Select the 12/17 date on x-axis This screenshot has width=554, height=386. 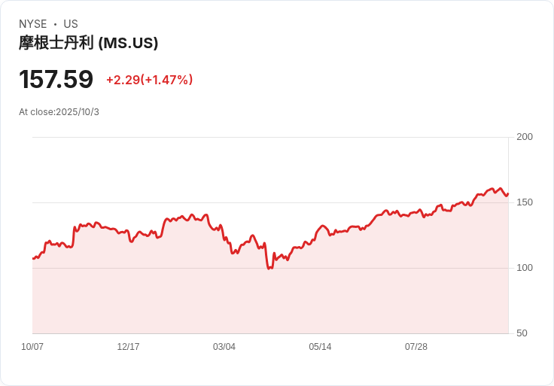point(128,347)
